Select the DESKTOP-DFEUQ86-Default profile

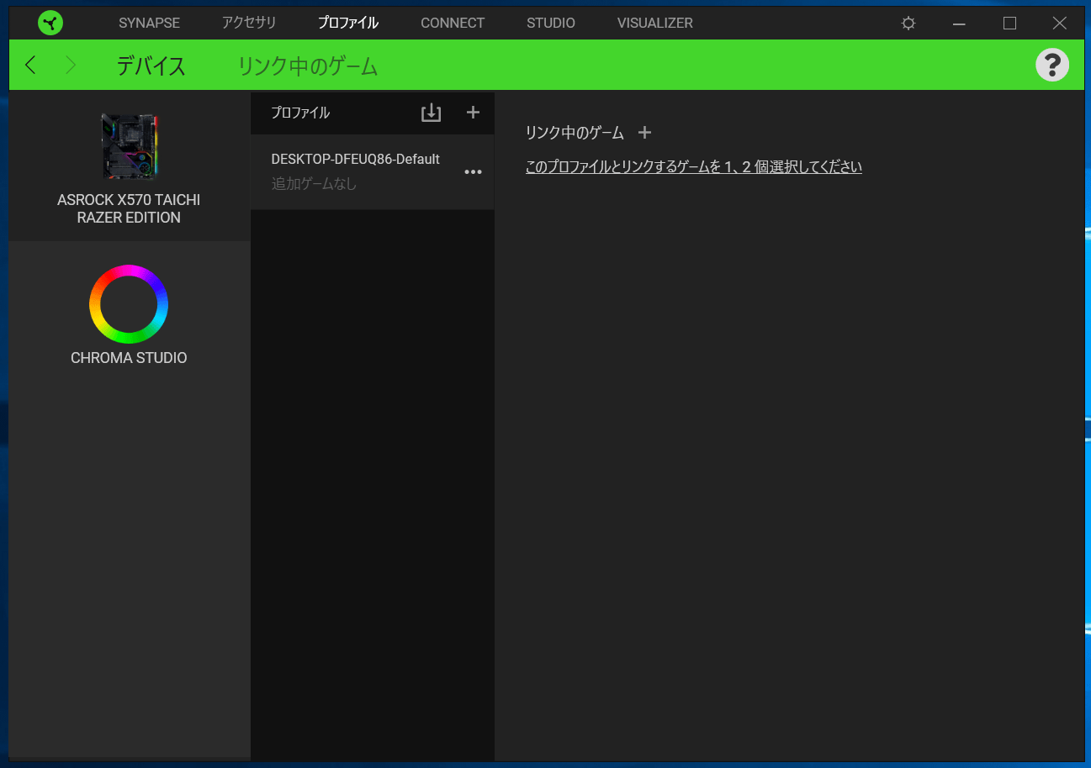point(372,171)
